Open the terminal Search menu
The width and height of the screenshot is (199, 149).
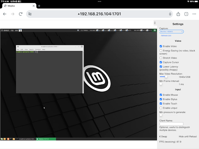(32, 50)
